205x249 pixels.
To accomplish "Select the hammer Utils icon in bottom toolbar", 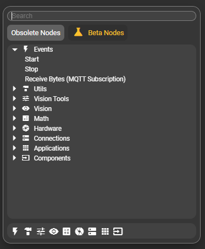I will pos(28,231).
